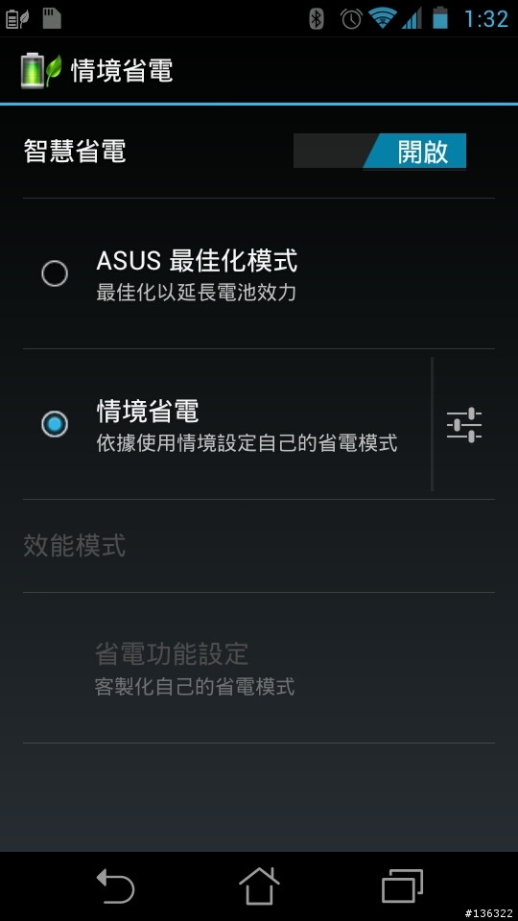The image size is (518, 921).
Task: Tap the 1:32 clock in status bar
Action: click(485, 19)
